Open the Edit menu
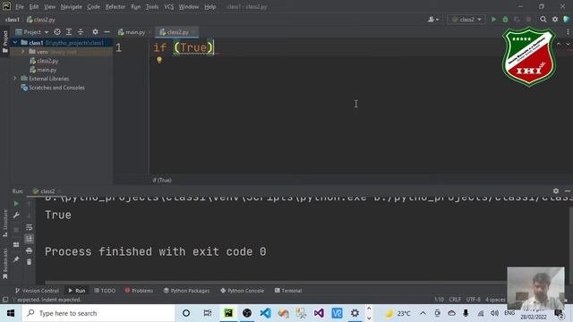 34,6
